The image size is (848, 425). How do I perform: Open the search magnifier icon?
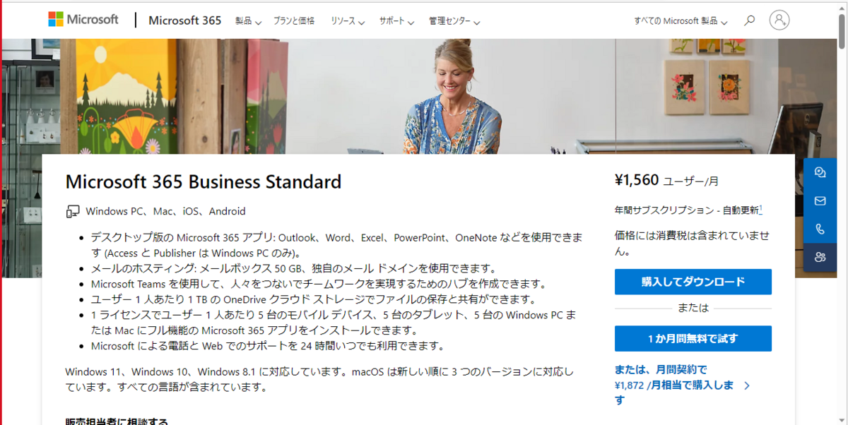pyautogui.click(x=750, y=20)
